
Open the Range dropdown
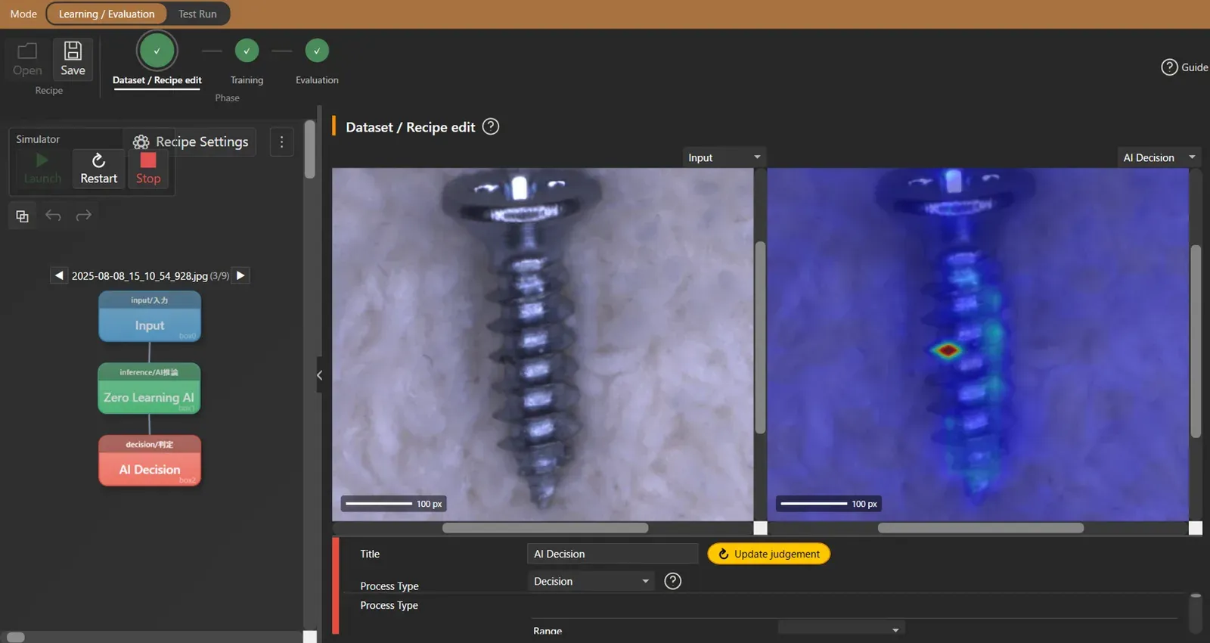click(841, 629)
